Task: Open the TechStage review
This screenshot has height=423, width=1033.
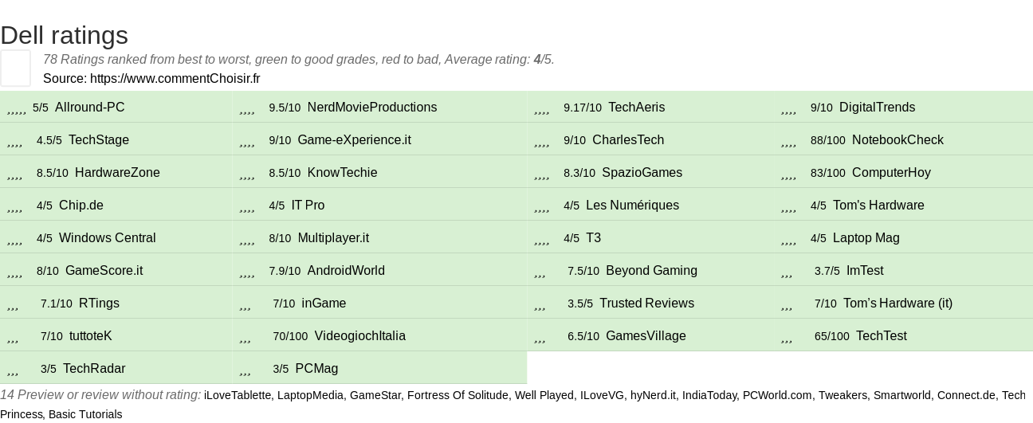Action: tap(99, 140)
